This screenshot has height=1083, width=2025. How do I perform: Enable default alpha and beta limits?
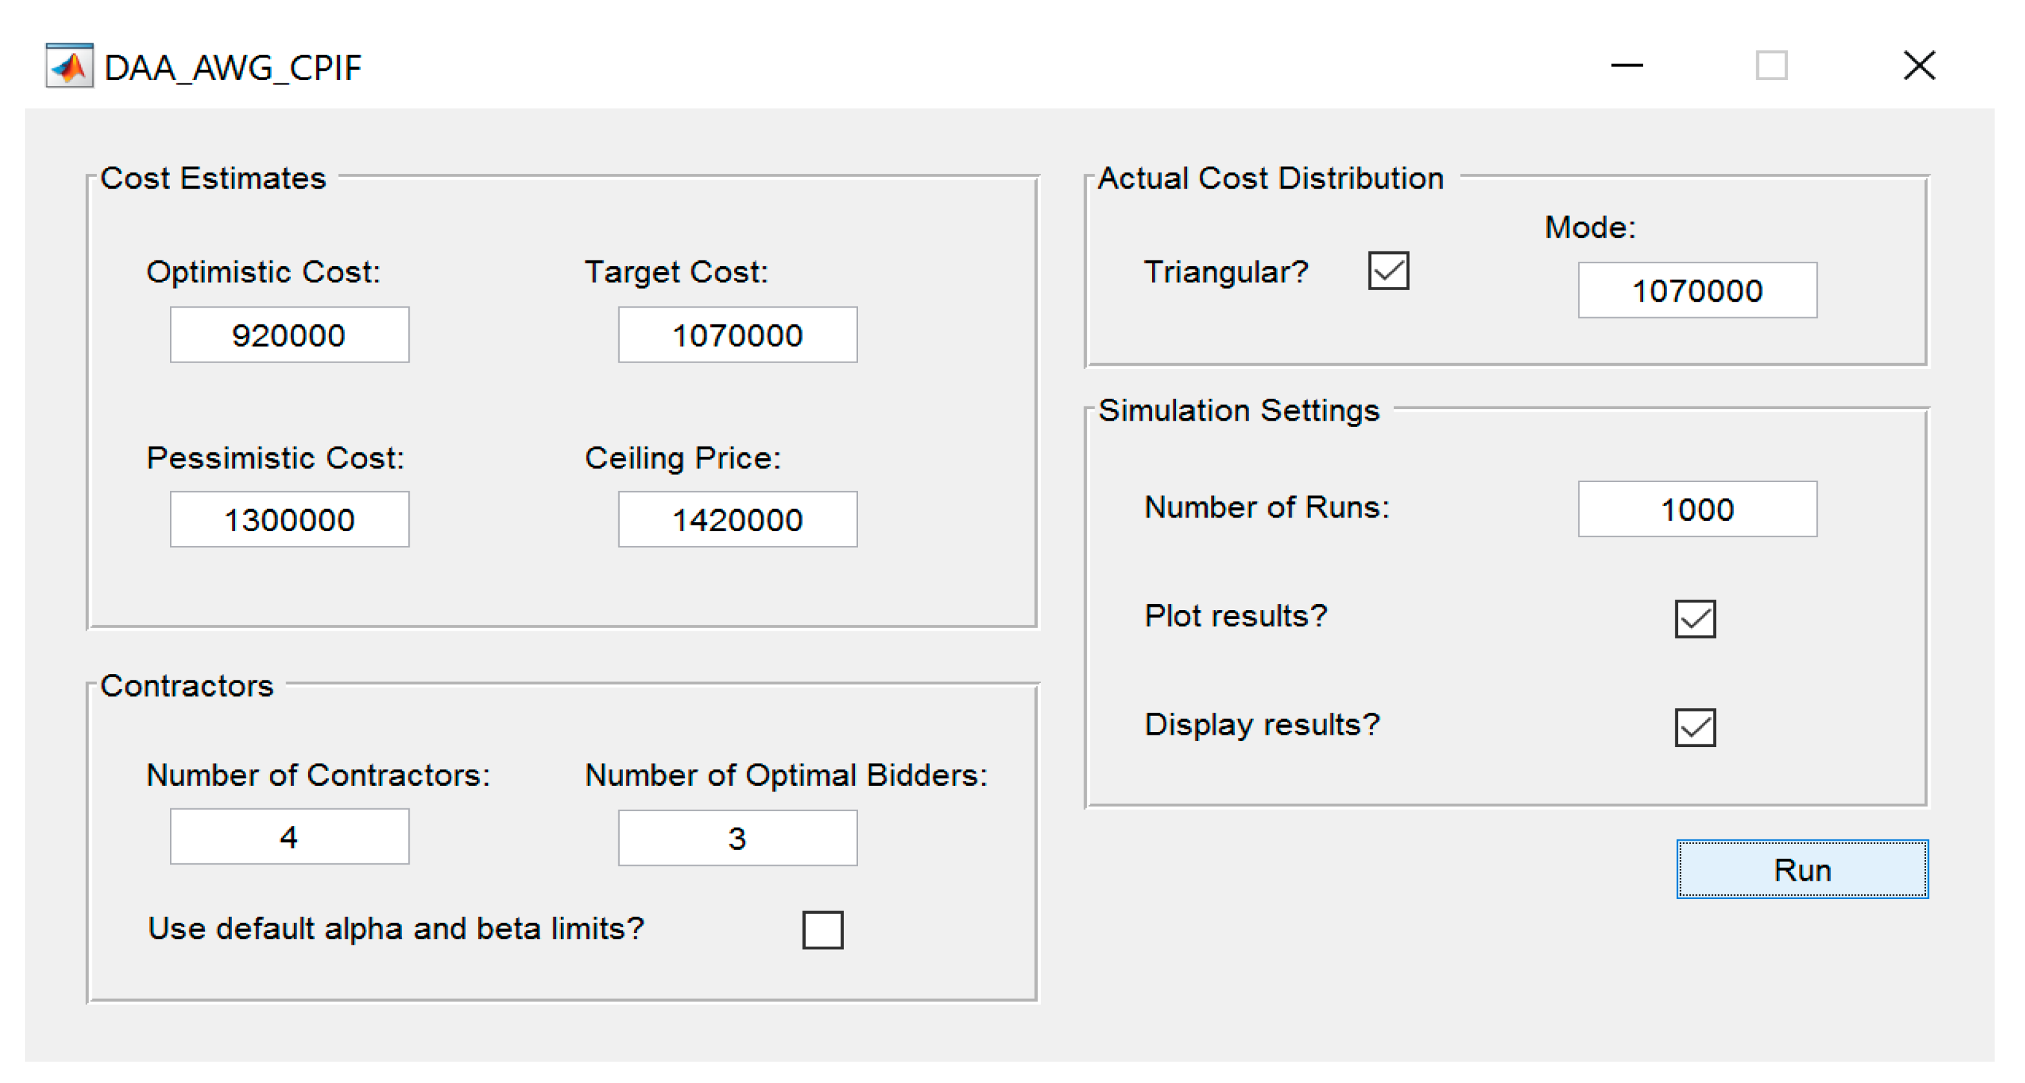823,930
